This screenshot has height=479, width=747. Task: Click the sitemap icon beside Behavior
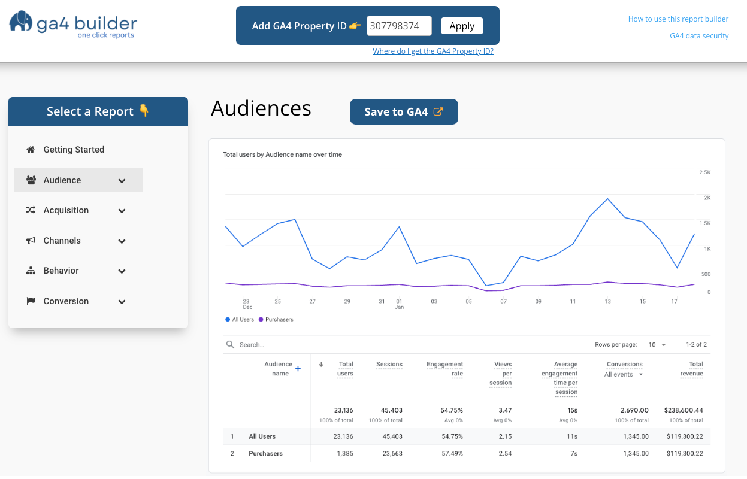click(31, 271)
